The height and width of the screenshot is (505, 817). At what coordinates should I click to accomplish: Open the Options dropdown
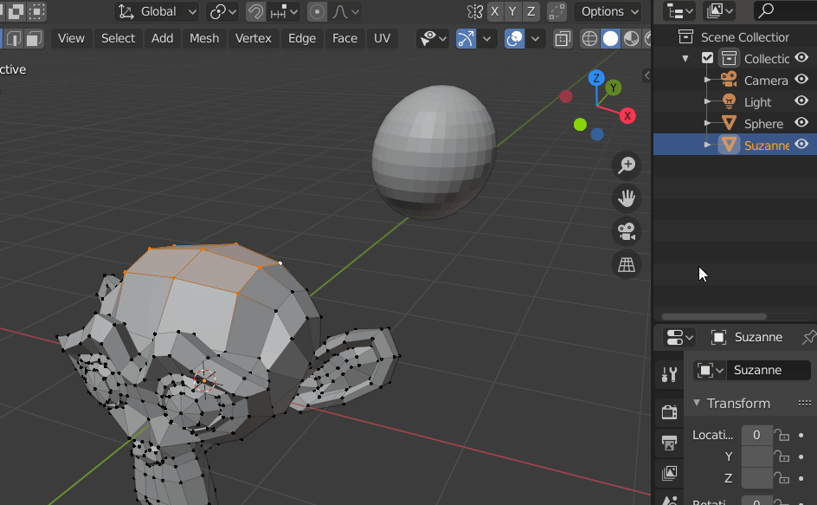[x=608, y=11]
